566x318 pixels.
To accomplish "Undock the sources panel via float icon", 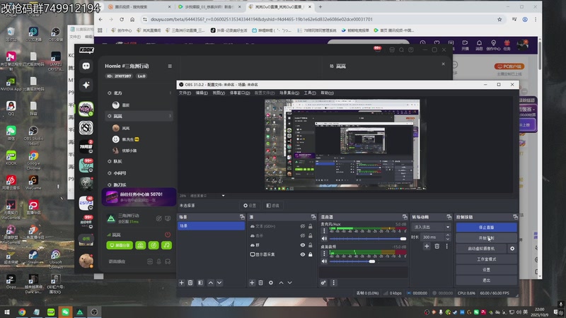I will coord(313,217).
